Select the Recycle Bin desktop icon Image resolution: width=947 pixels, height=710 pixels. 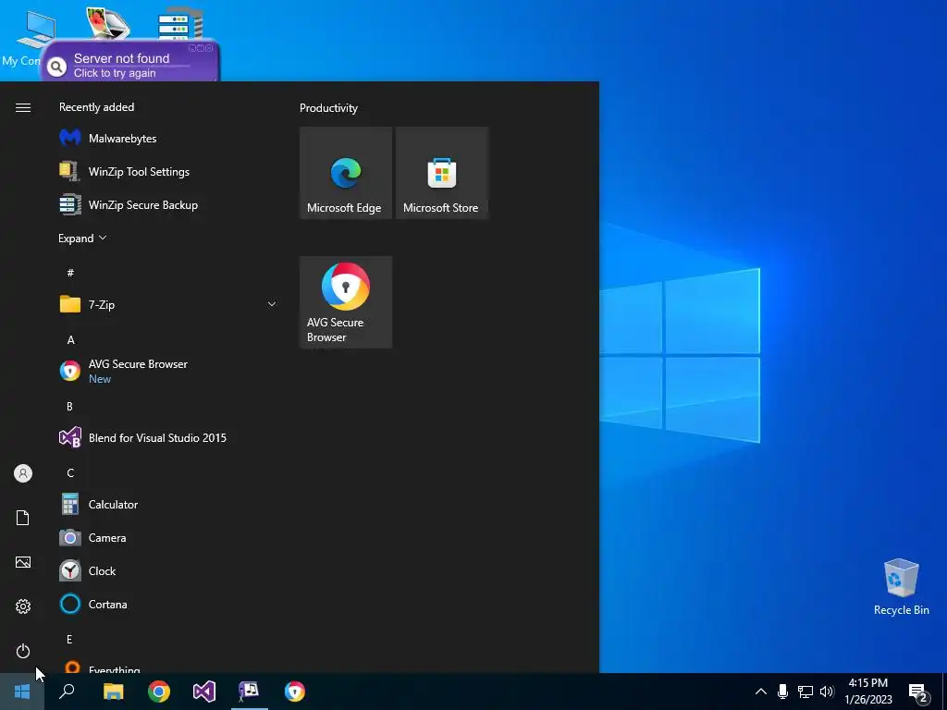[901, 587]
